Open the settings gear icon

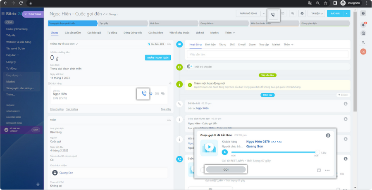[x=302, y=14]
